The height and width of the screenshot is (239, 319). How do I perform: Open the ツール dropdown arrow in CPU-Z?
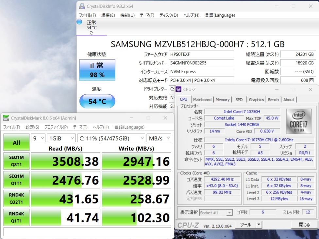pos(259,225)
